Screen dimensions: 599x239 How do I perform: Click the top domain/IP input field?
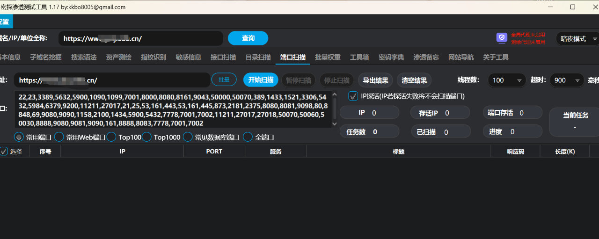pos(140,39)
